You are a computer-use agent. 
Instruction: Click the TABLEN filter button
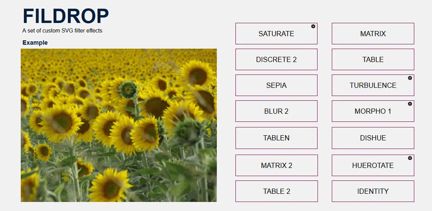tap(276, 138)
